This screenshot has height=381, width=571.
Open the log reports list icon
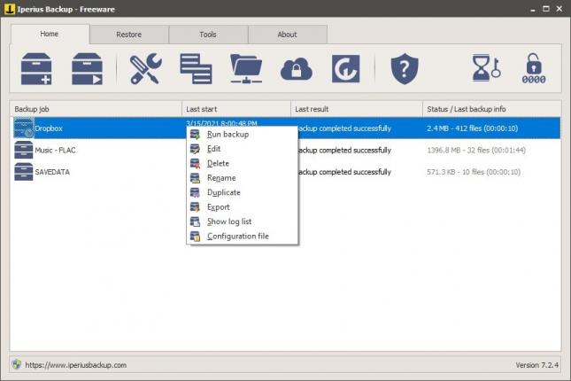click(196, 68)
